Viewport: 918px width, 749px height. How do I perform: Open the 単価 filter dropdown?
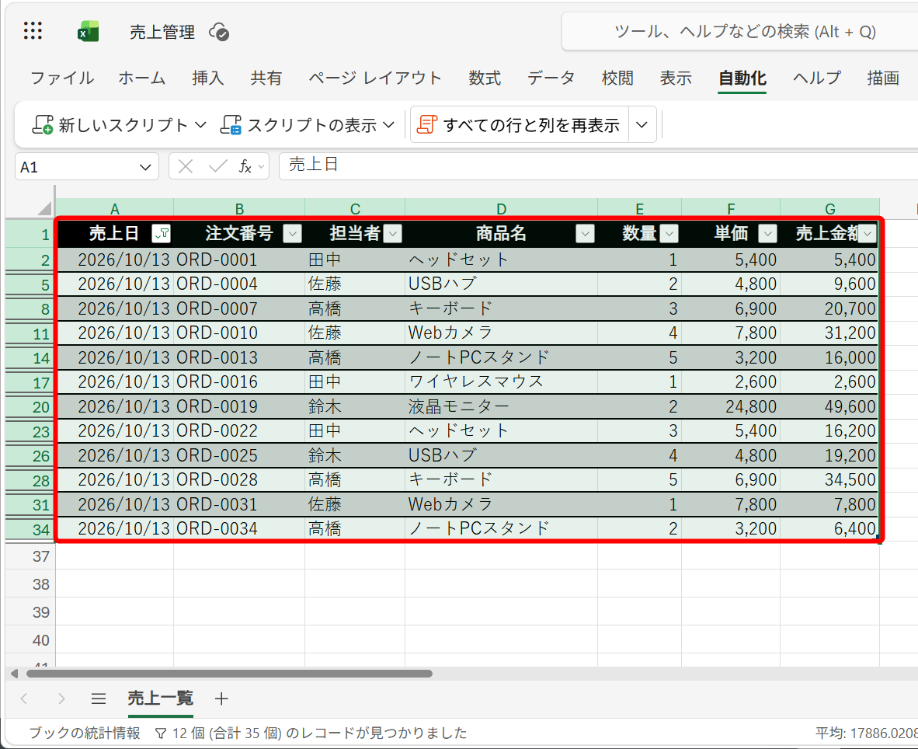(x=767, y=234)
